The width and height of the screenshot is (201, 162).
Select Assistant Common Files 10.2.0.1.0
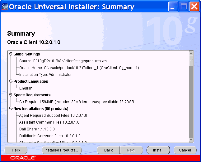49,122
